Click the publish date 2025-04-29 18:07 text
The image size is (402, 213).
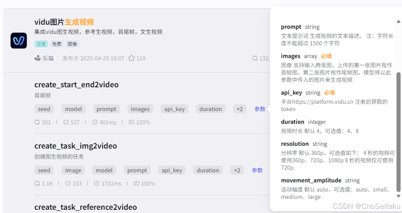click(94, 59)
